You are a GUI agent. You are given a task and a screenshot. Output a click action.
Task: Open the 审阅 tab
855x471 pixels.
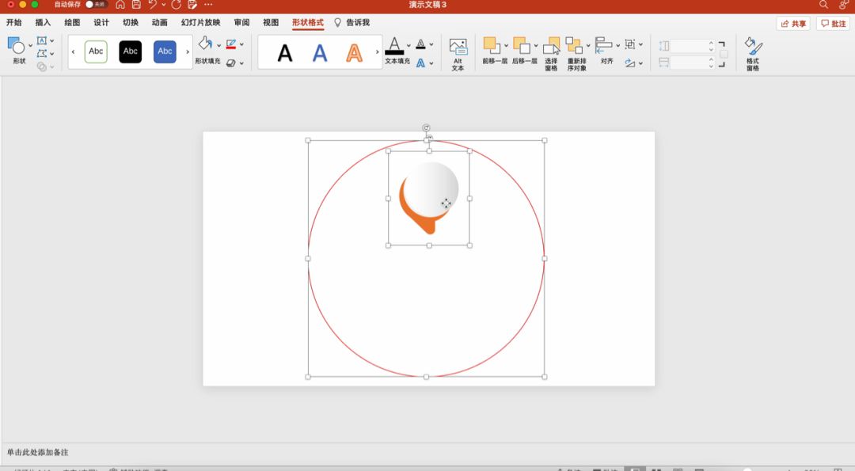click(x=241, y=22)
